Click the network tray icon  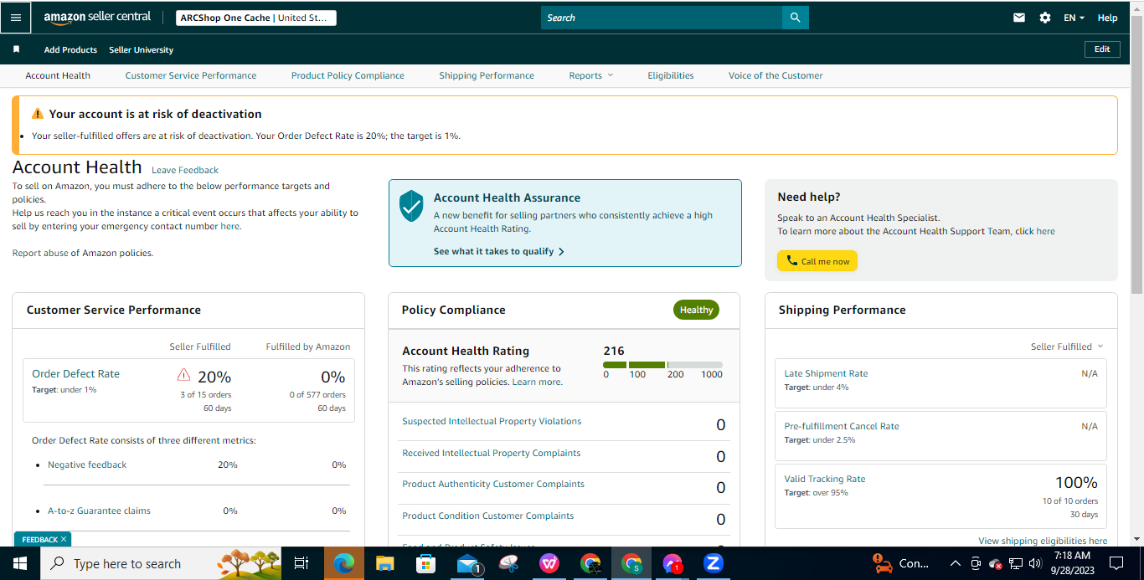point(1016,563)
